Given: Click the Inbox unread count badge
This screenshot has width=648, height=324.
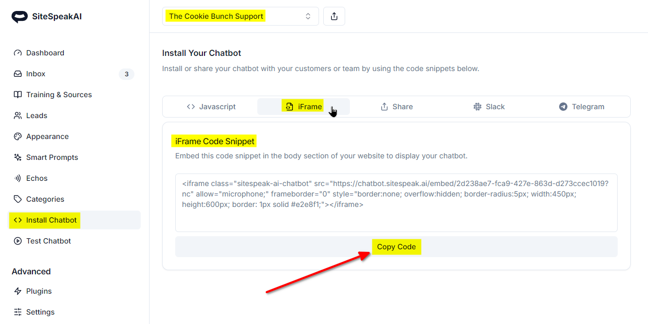Looking at the screenshot, I should pyautogui.click(x=127, y=74).
